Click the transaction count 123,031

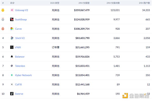point(115,10)
